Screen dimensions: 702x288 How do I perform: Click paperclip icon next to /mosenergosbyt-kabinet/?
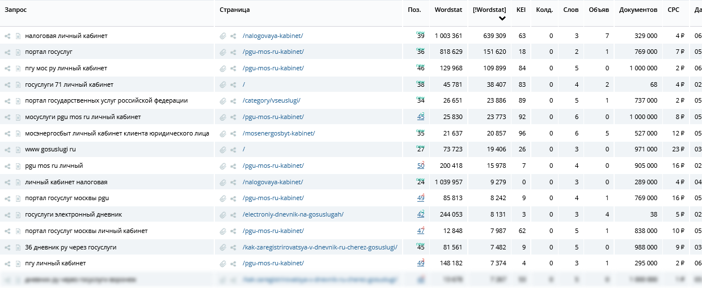[223, 134]
